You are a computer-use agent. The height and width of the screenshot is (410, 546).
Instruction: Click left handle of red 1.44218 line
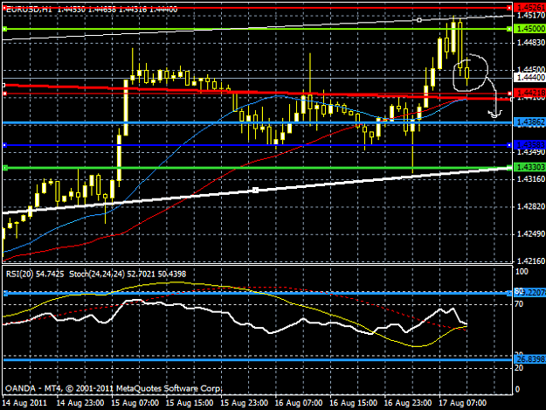pos(5,94)
